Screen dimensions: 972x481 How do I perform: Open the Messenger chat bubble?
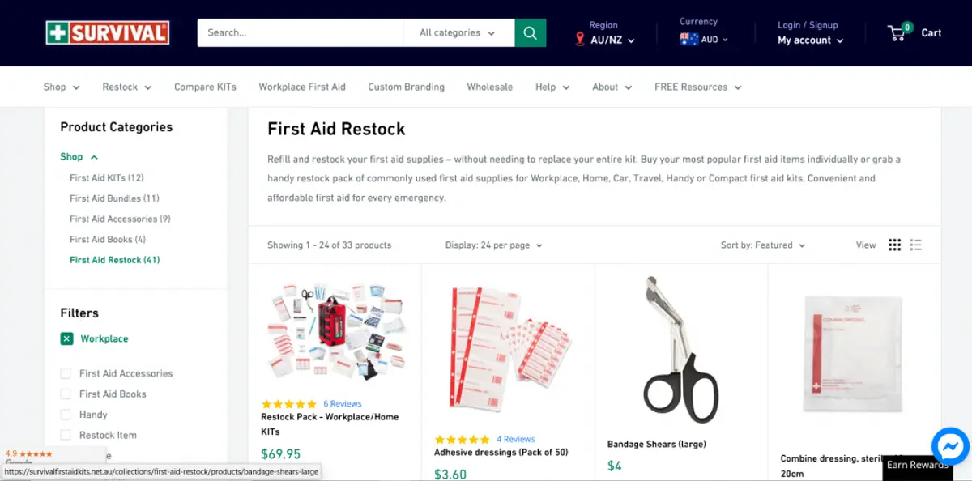point(950,445)
